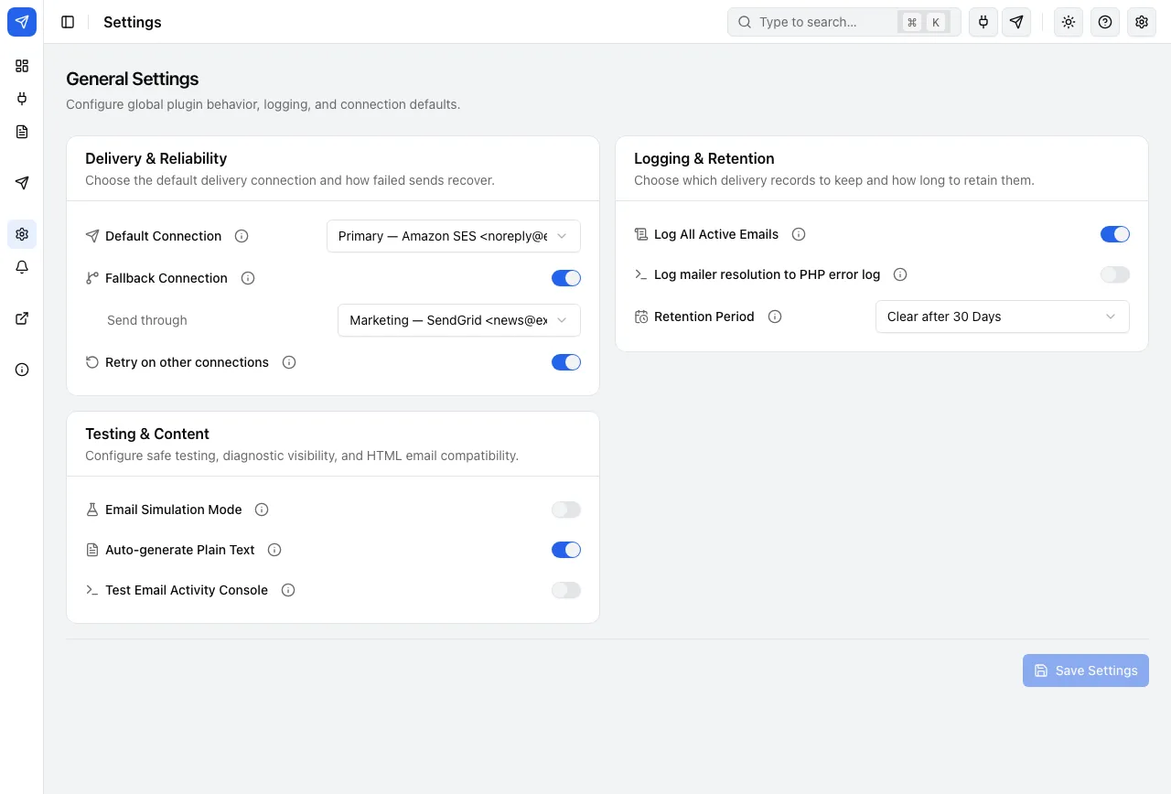Click the ⌘ key hint in the search box
This screenshot has height=794, width=1171.
click(x=912, y=22)
